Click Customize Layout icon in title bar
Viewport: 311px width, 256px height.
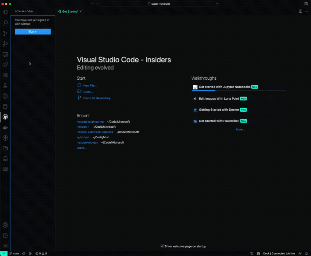tap(306, 4)
